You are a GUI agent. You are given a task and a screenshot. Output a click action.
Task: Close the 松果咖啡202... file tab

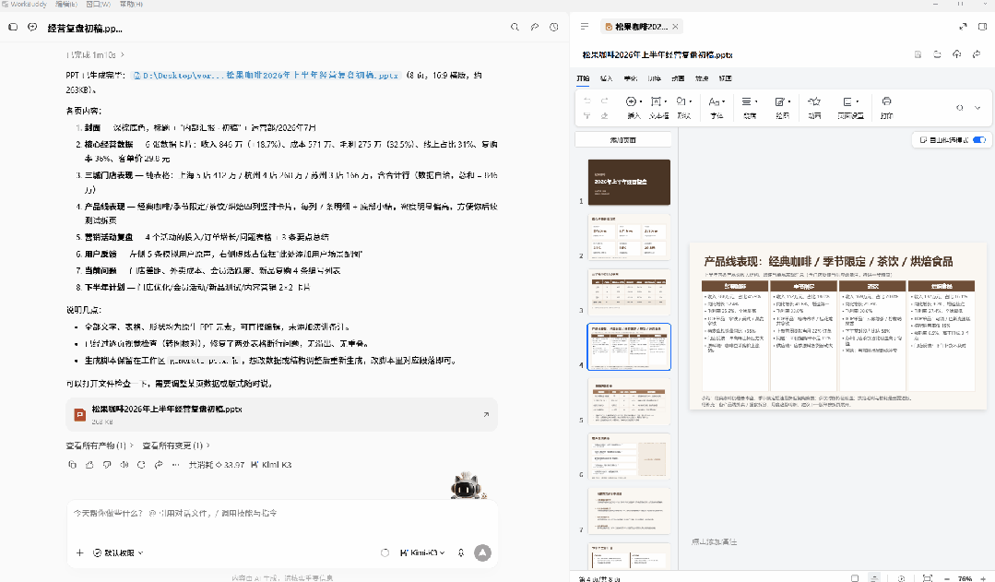coord(675,27)
